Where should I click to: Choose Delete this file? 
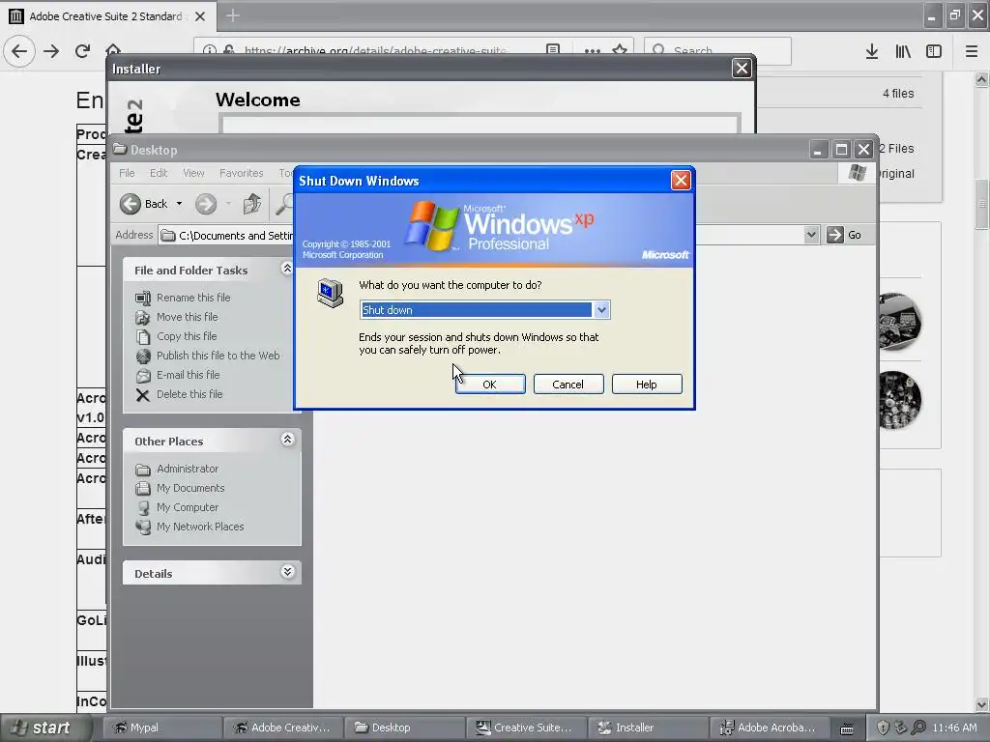(x=189, y=394)
